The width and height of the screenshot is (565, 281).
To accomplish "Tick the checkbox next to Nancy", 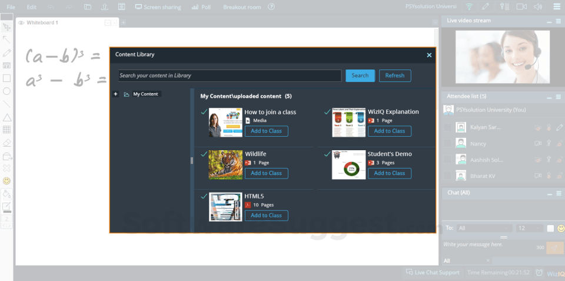I will click(x=447, y=144).
